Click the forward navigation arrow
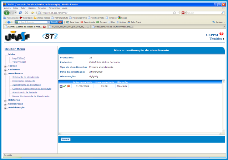 pos(12,13)
